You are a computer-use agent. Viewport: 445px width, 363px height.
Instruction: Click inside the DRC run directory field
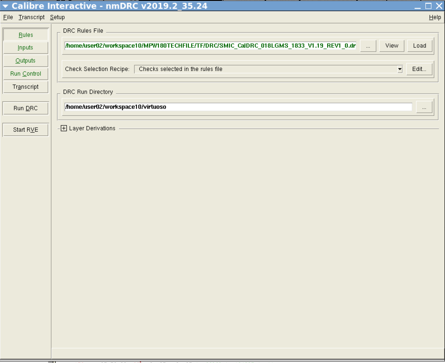coord(238,107)
